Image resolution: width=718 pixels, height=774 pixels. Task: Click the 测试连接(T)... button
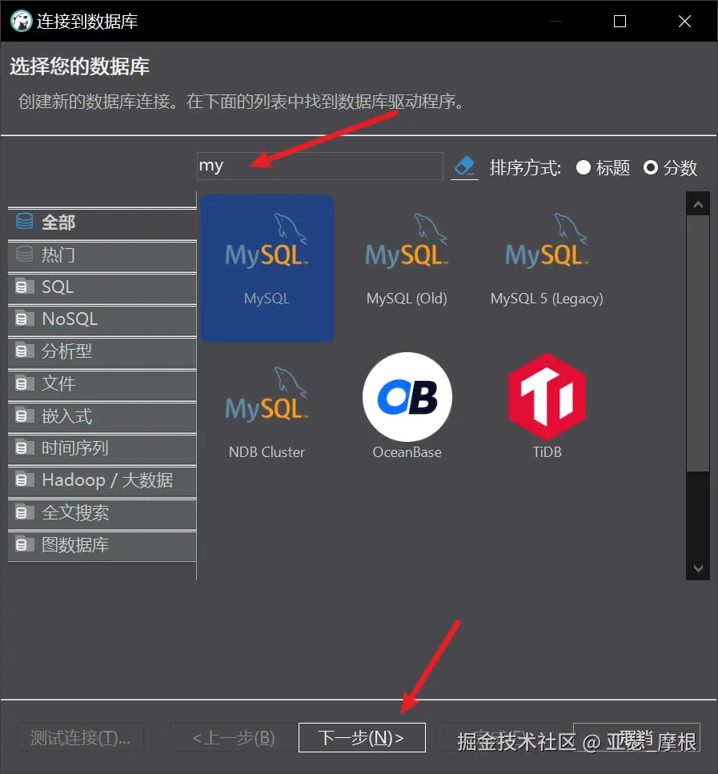point(81,737)
